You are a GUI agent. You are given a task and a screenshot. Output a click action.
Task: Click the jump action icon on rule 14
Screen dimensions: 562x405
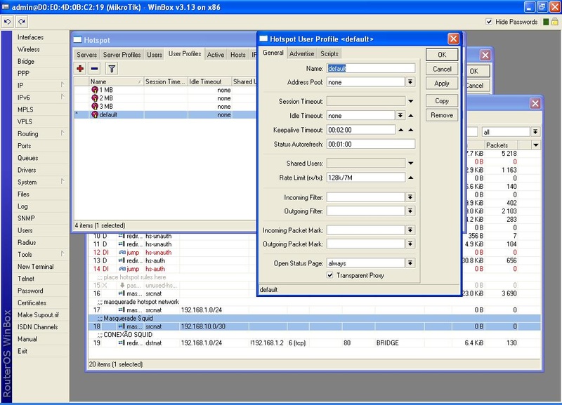pos(122,269)
